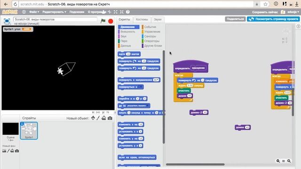Click the Поделиться button

pyautogui.click(x=235, y=19)
